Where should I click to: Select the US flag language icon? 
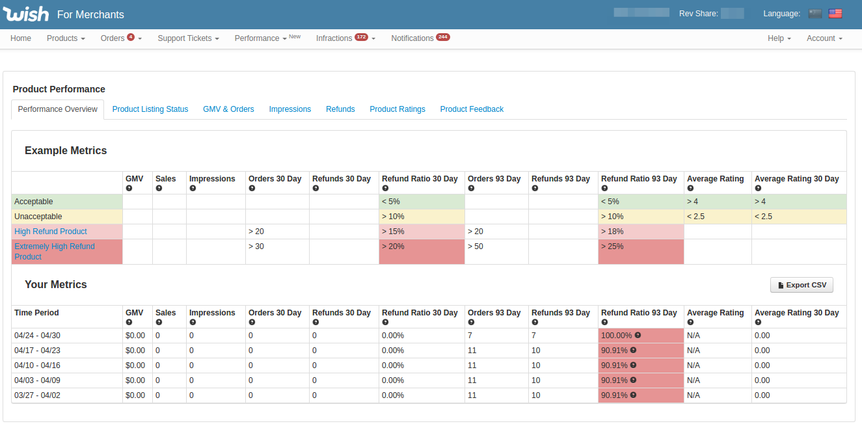[x=835, y=14]
